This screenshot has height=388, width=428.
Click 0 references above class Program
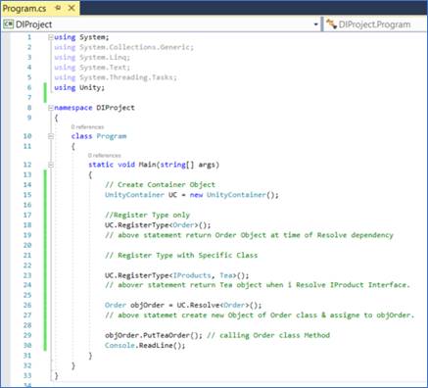coord(87,126)
